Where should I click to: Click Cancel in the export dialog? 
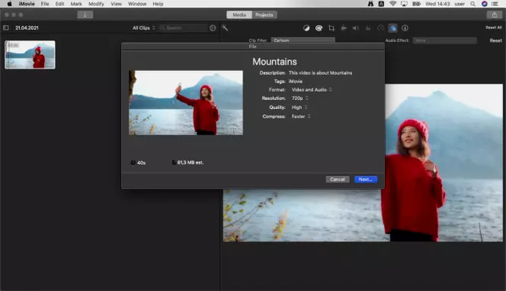click(x=337, y=179)
